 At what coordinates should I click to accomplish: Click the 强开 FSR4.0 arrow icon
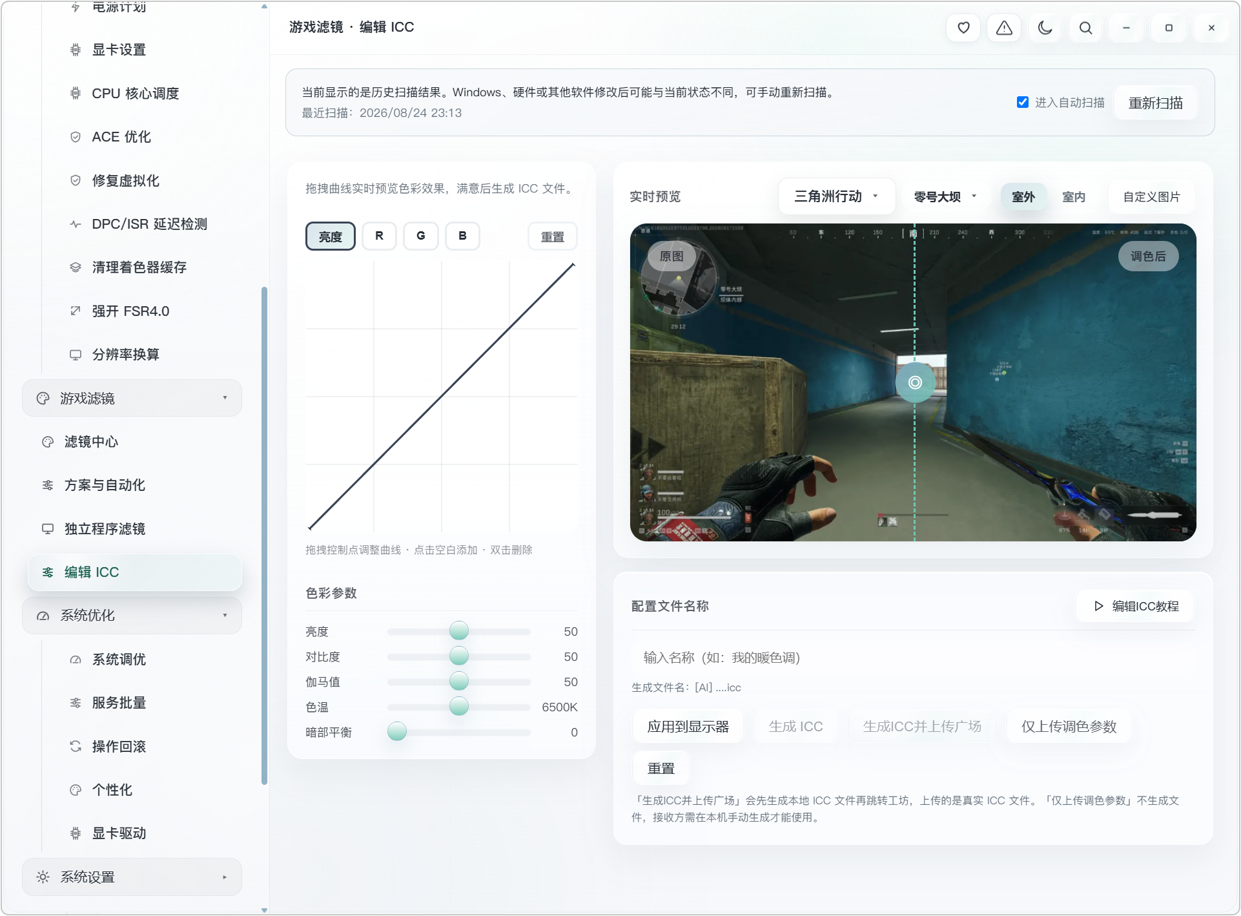click(x=76, y=311)
